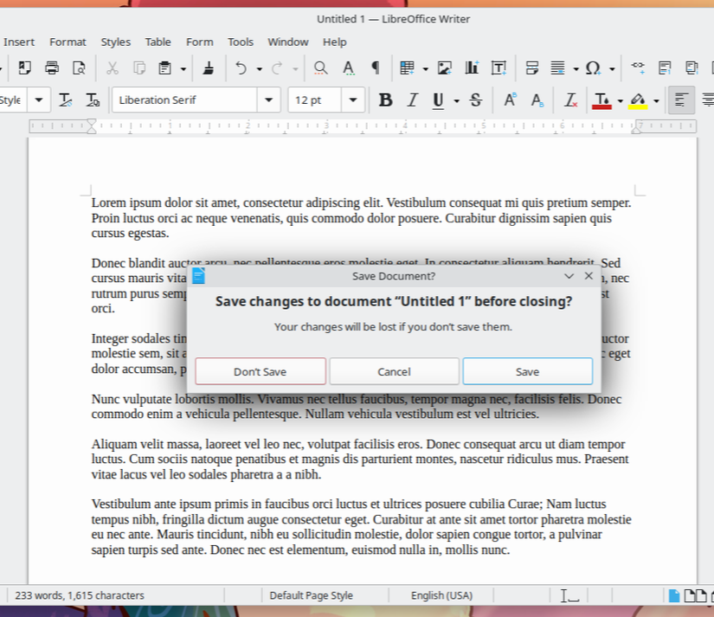Open Find & Replace magnifier icon

pyautogui.click(x=320, y=68)
